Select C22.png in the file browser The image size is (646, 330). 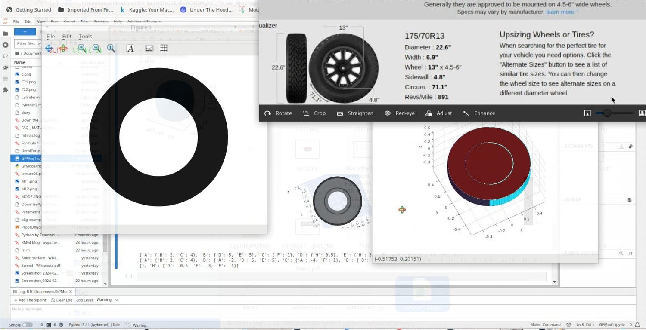28,90
